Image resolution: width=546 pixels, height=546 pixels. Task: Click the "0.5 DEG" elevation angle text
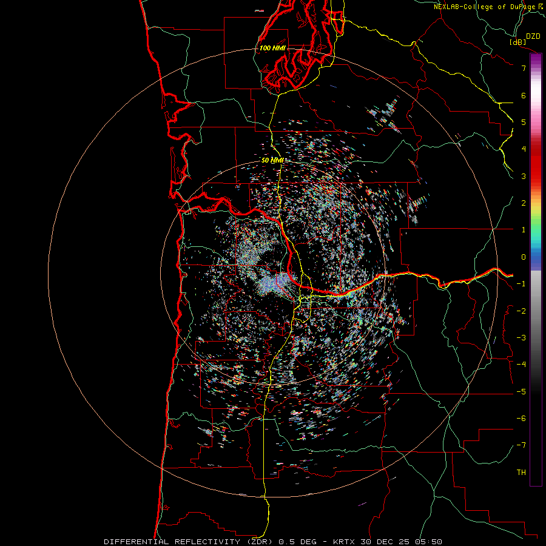pos(298,542)
